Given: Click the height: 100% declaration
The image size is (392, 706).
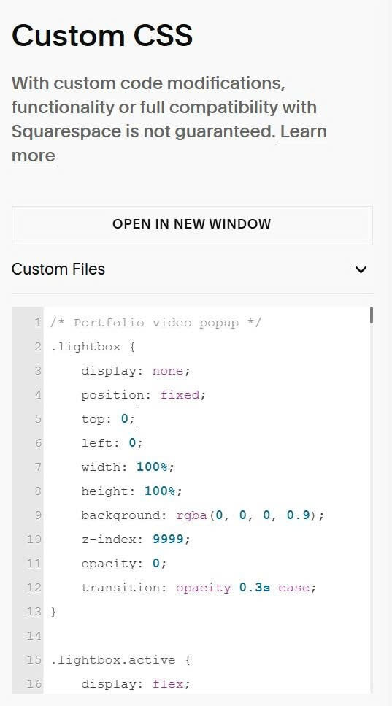Looking at the screenshot, I should (x=132, y=491).
